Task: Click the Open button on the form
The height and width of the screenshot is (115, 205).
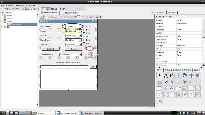Action: click(74, 49)
